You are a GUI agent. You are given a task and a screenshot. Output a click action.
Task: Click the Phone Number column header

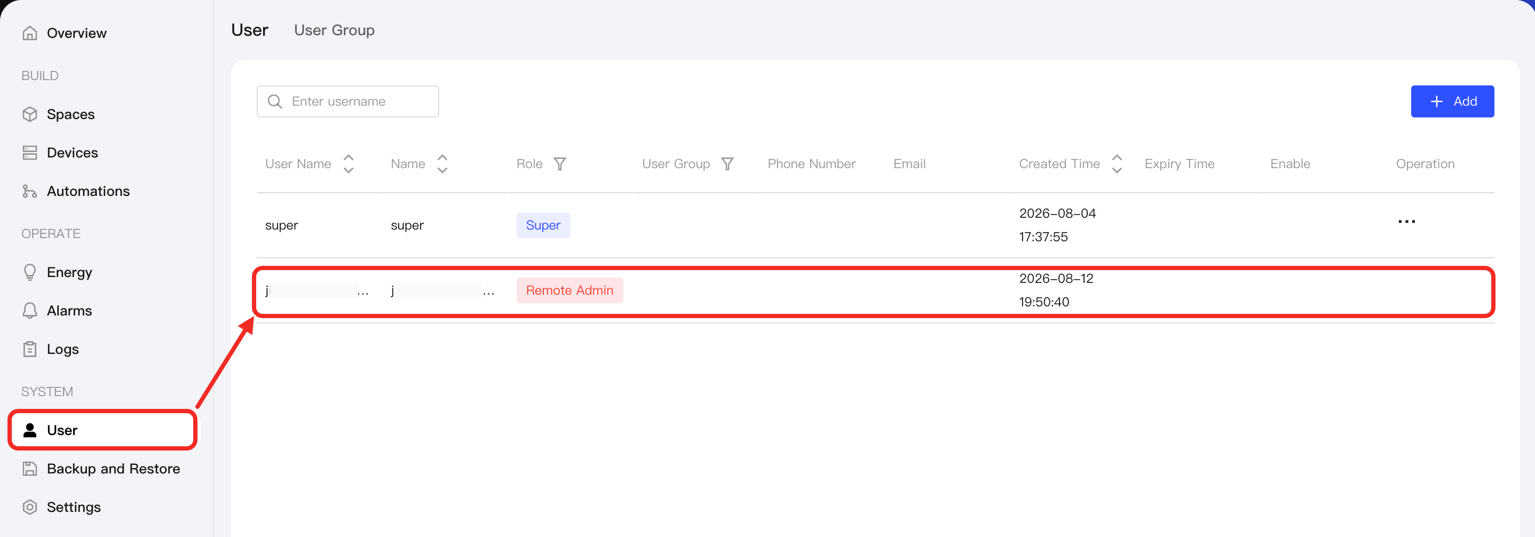coord(811,164)
